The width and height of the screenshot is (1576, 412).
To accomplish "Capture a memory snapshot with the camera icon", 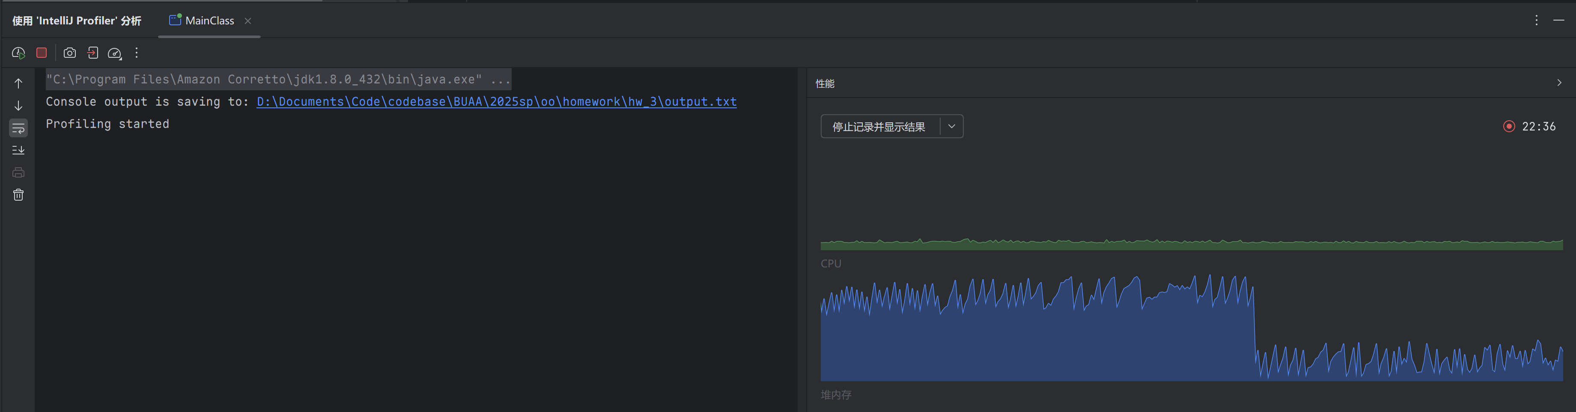I will 69,53.
